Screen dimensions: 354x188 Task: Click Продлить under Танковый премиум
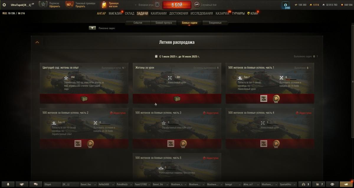(80, 7)
